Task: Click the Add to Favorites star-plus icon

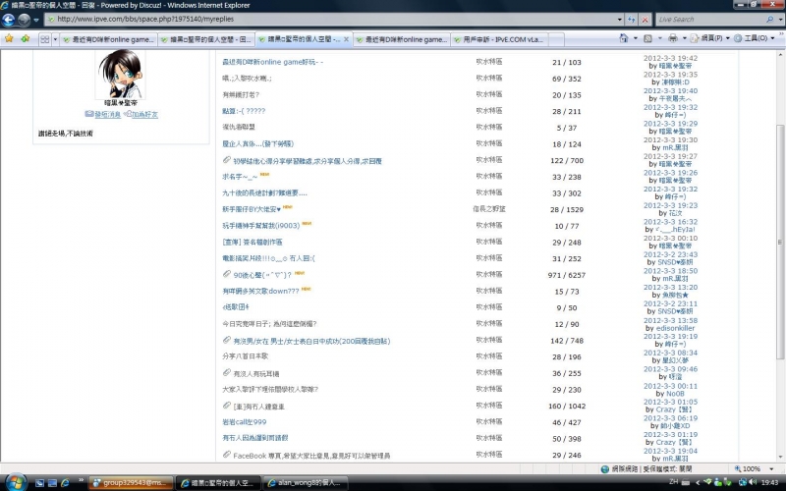Action: (x=26, y=38)
